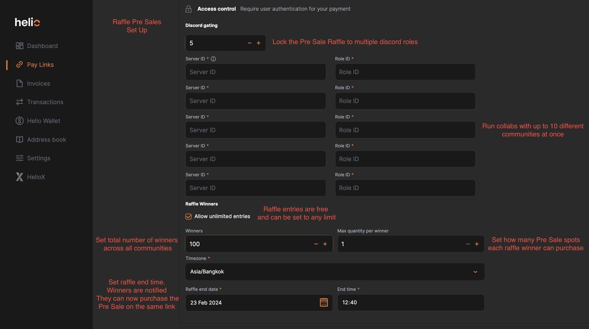589x329 pixels.
Task: Click the Pay Links chain icon
Action: click(x=20, y=64)
